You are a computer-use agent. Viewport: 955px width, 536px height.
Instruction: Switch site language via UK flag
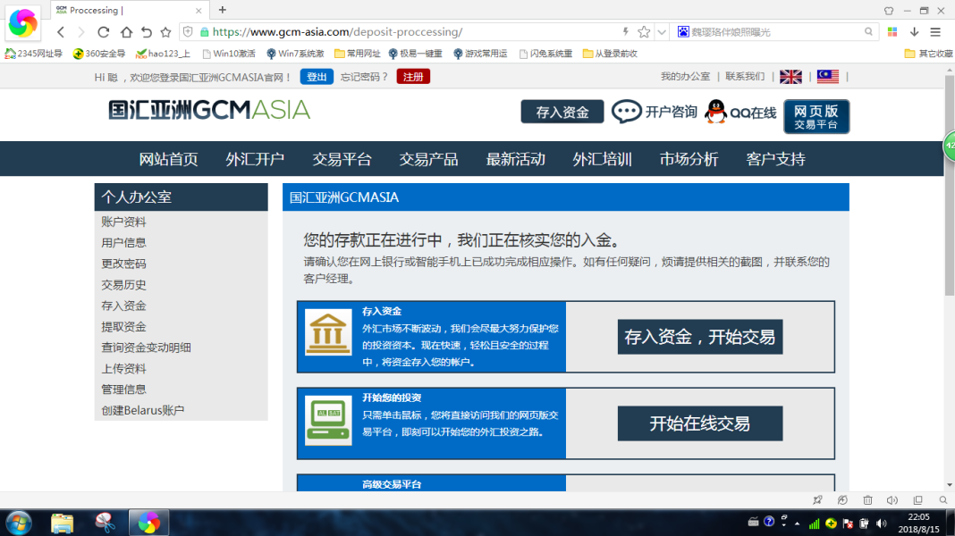pos(790,77)
